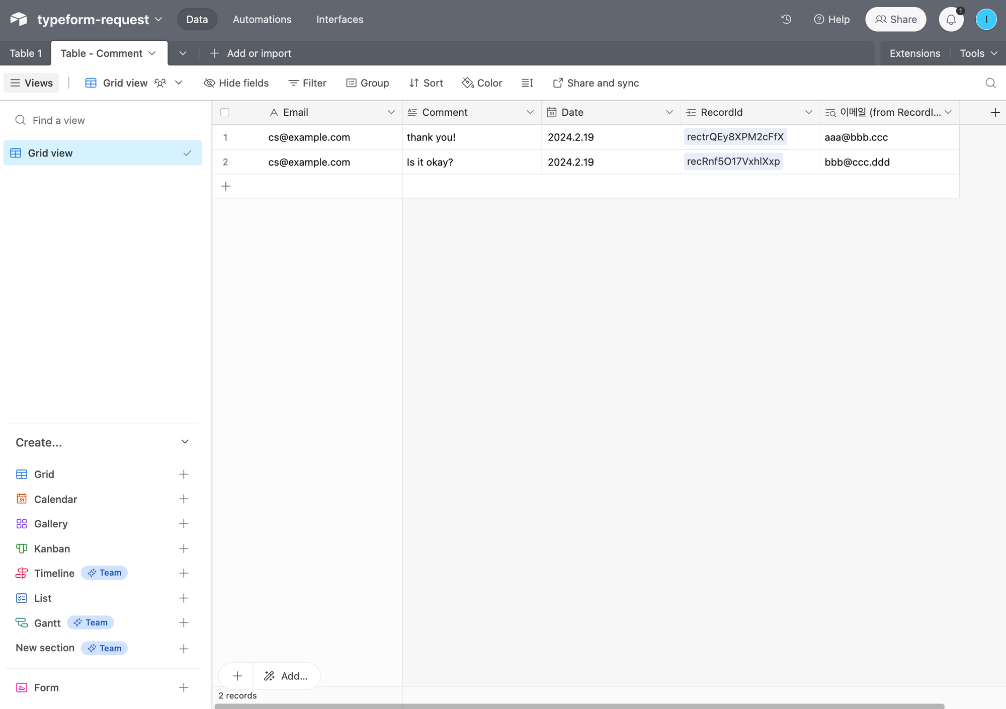Add a new row plus icon
Image resolution: width=1006 pixels, height=709 pixels.
tap(226, 186)
